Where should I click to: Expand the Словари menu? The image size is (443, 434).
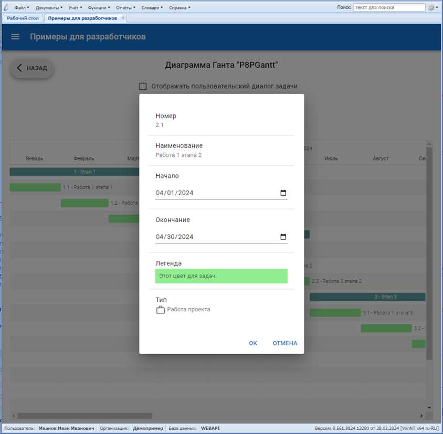(x=152, y=8)
